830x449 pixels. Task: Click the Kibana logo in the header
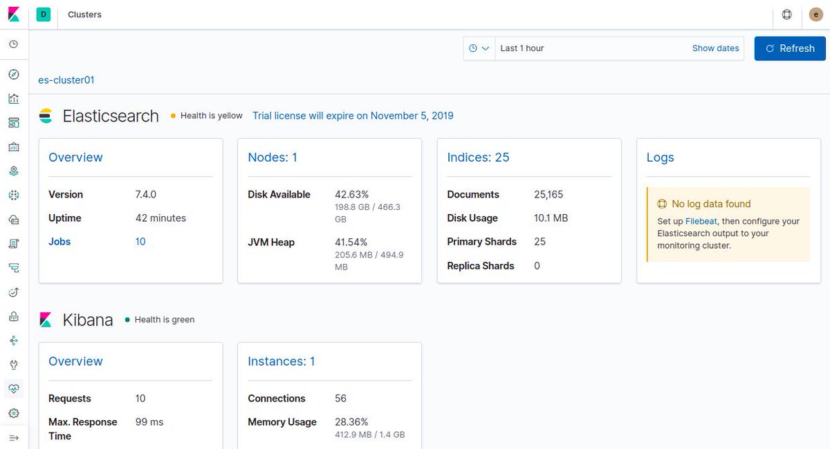tap(14, 15)
